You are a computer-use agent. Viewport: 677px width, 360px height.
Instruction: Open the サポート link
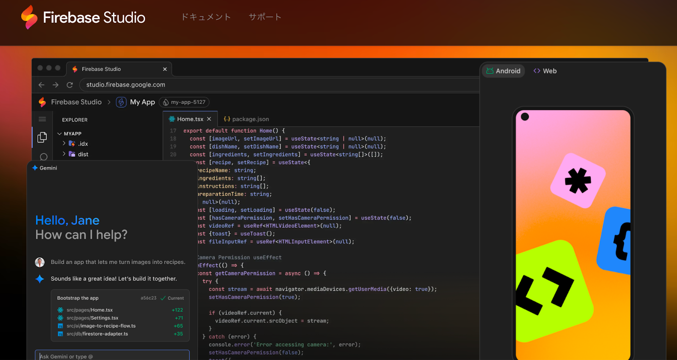pyautogui.click(x=265, y=17)
